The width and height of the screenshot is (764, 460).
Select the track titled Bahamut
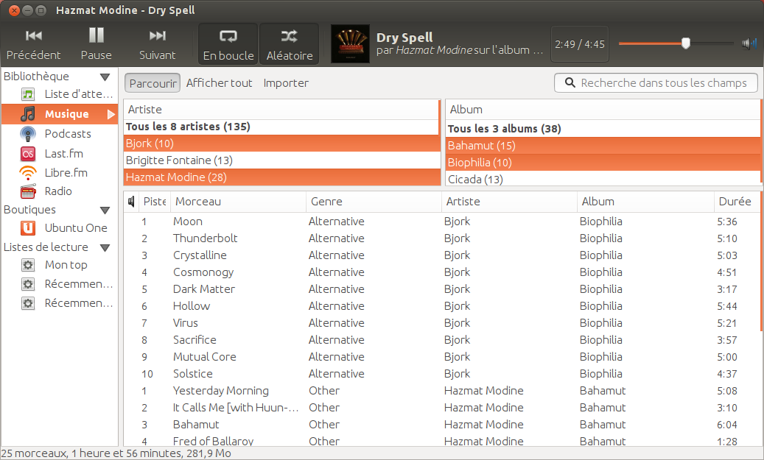click(441, 425)
